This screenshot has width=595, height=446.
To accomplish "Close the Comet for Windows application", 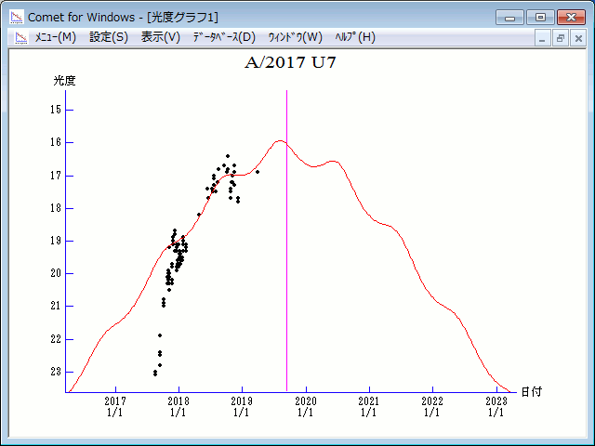I will click(x=570, y=17).
